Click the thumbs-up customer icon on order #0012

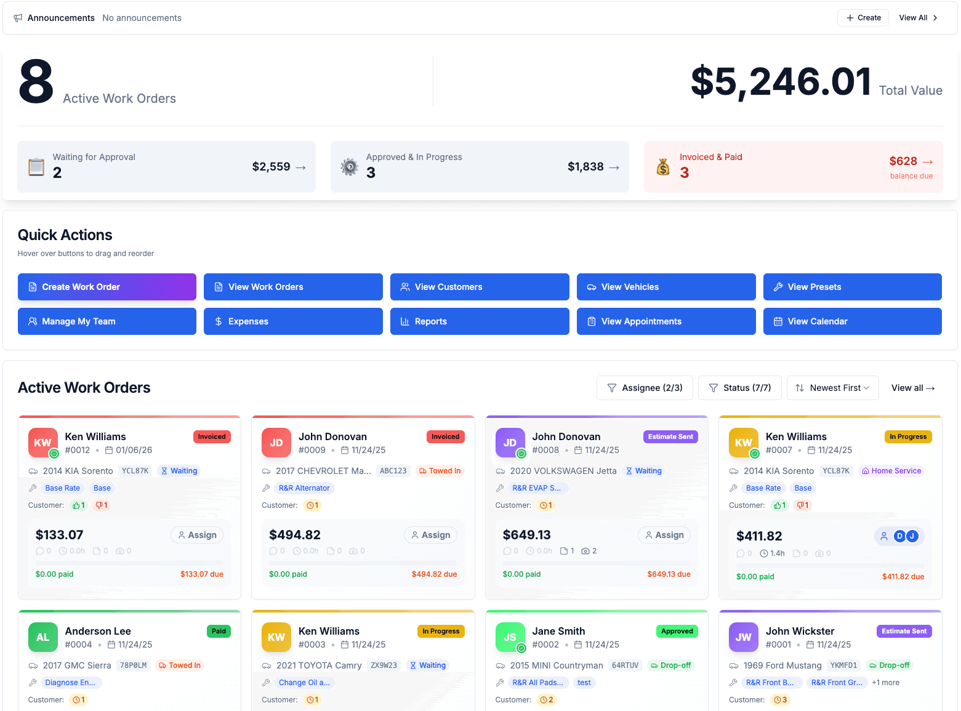(x=78, y=505)
